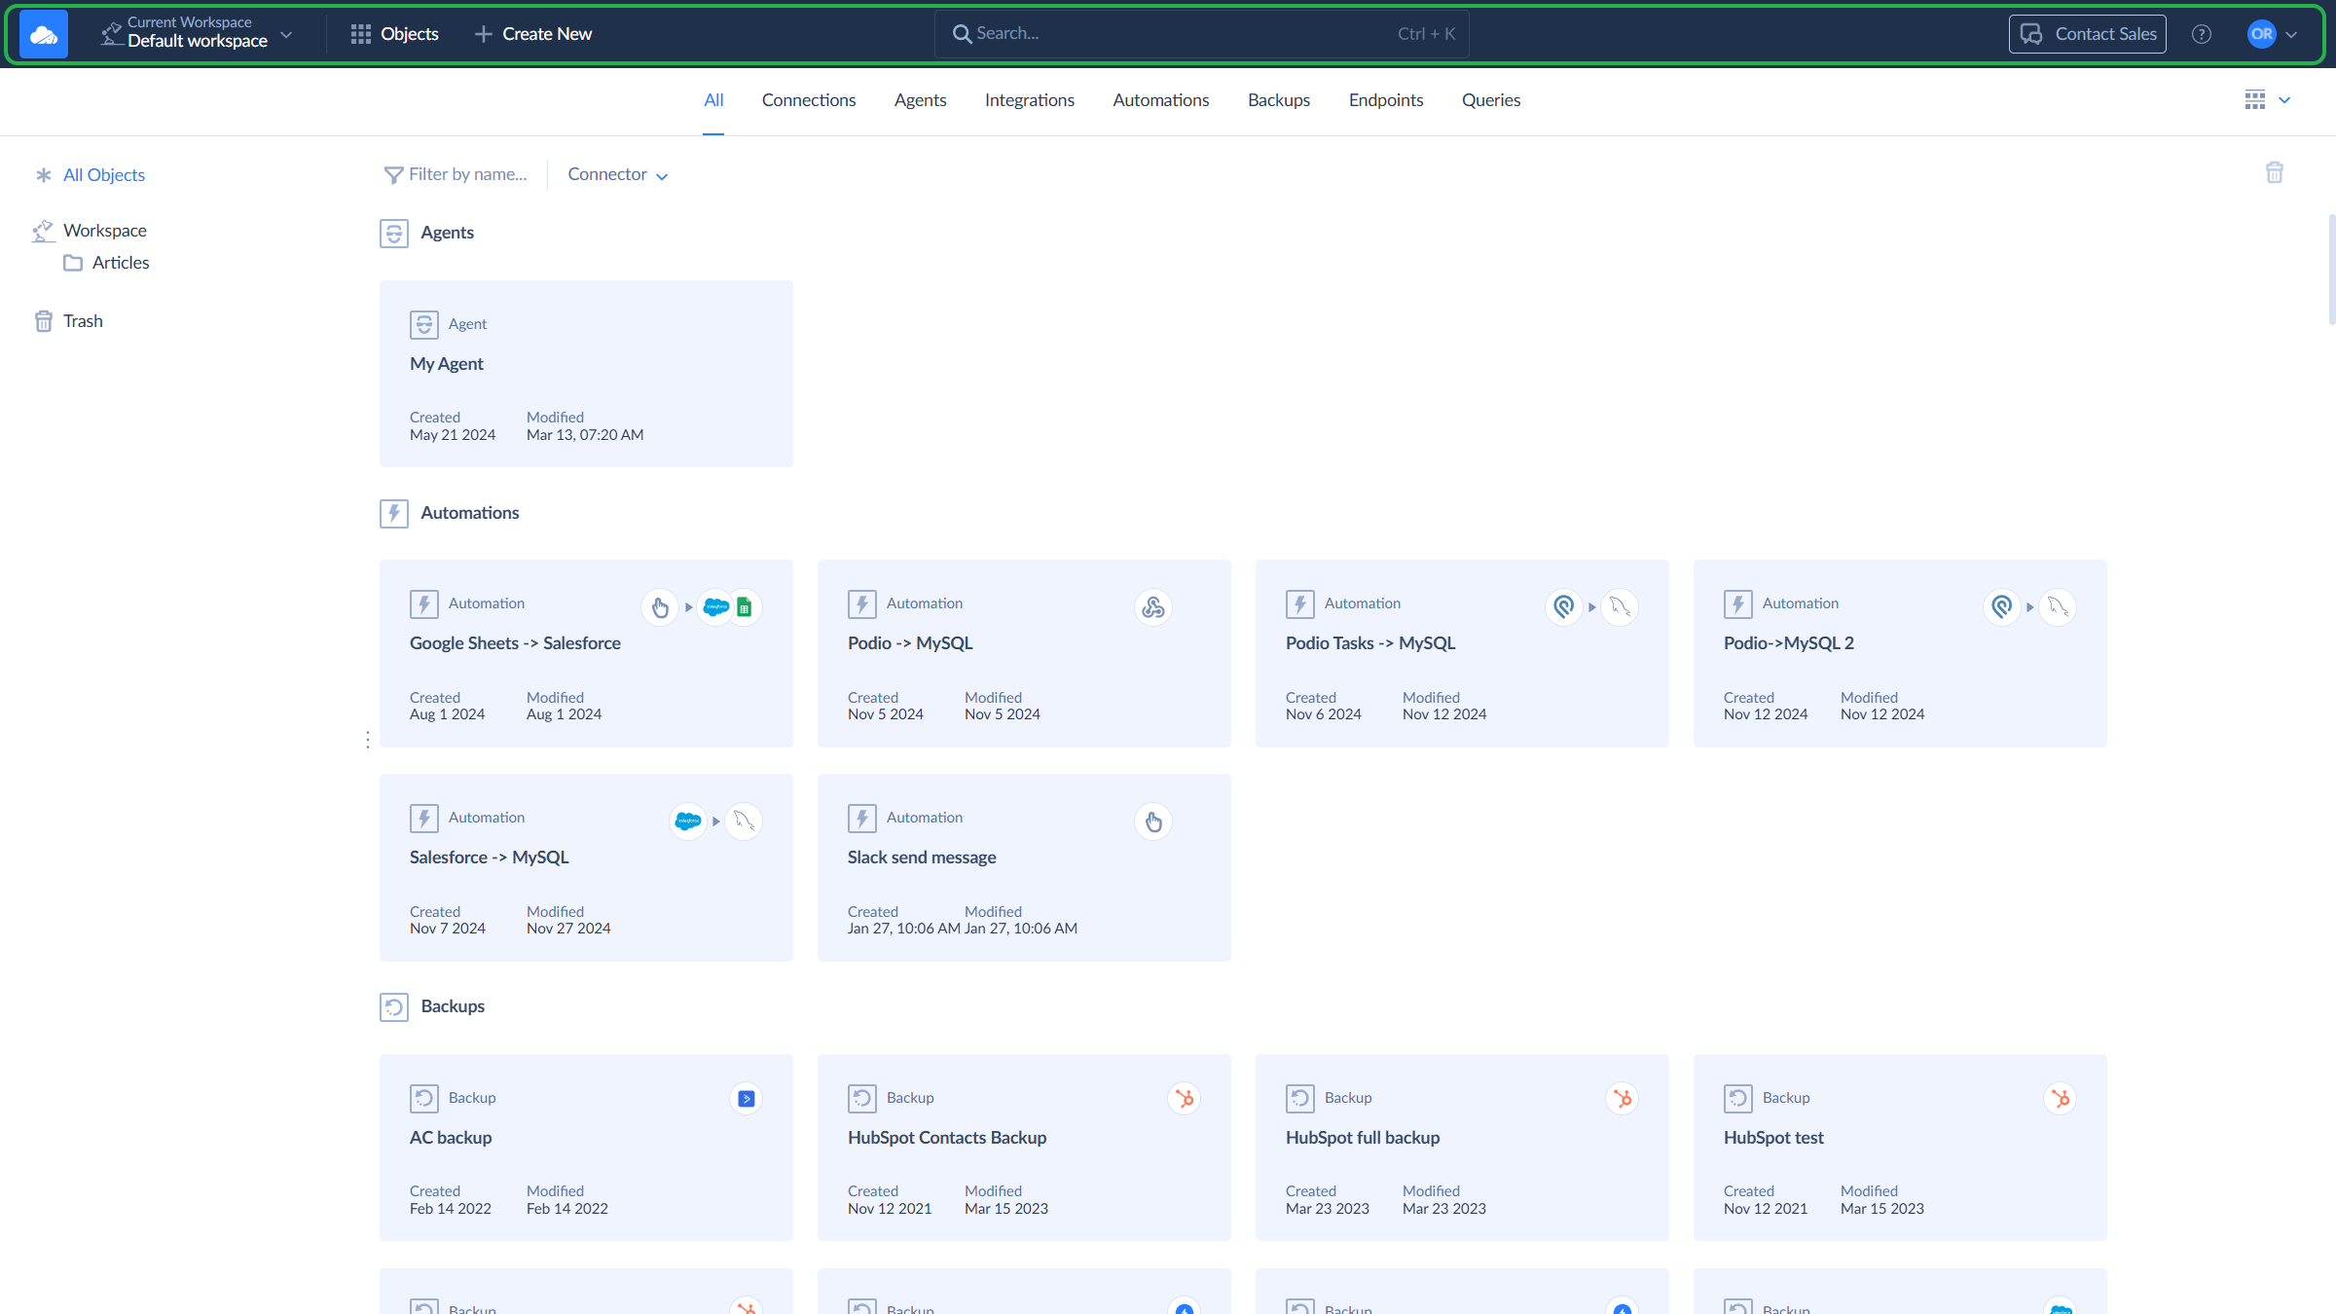Click the trash delete icon at top right

pos(2274,172)
